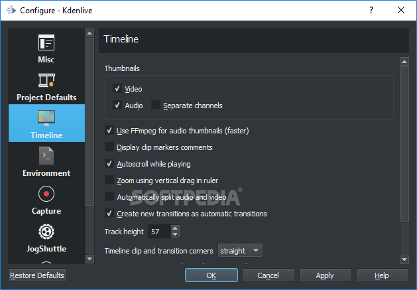Click the question mark help icon in title bar
Image resolution: width=417 pixels, height=290 pixels.
[x=371, y=10]
